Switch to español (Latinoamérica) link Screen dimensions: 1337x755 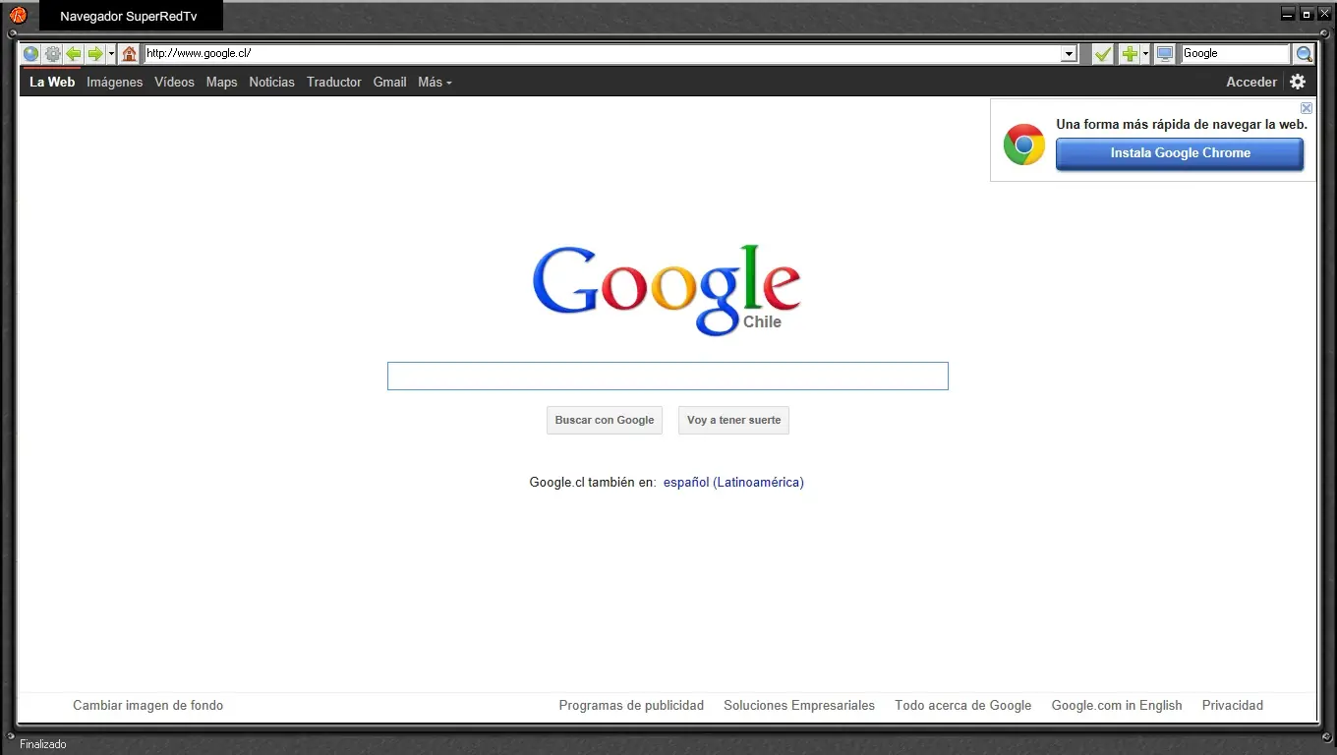tap(733, 483)
